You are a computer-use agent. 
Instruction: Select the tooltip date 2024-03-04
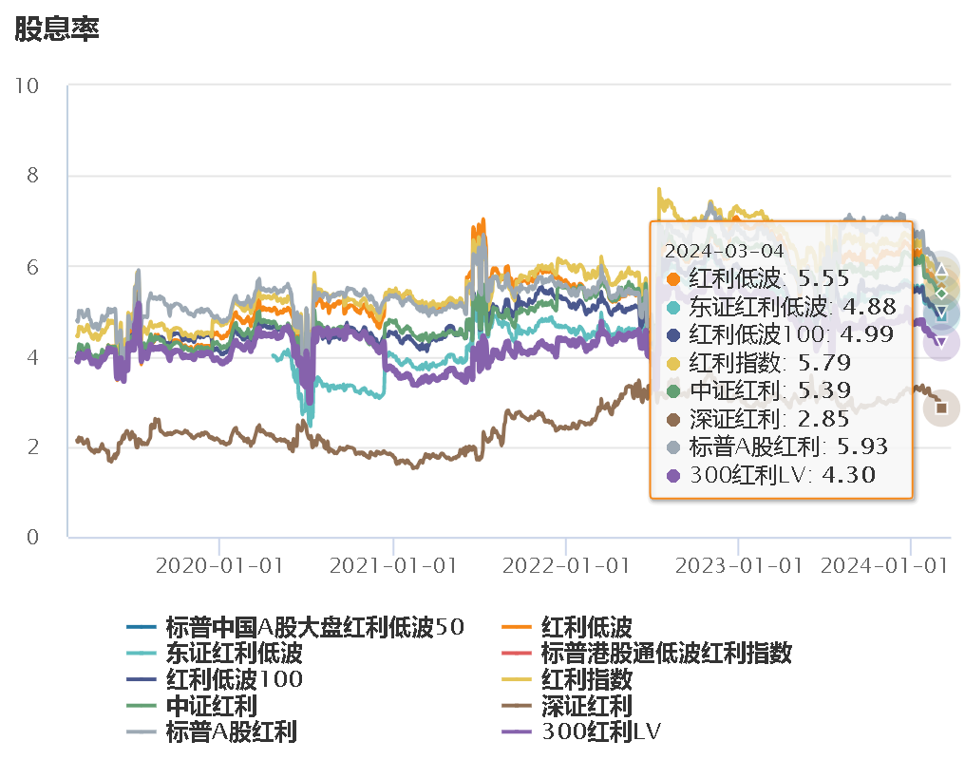[724, 251]
